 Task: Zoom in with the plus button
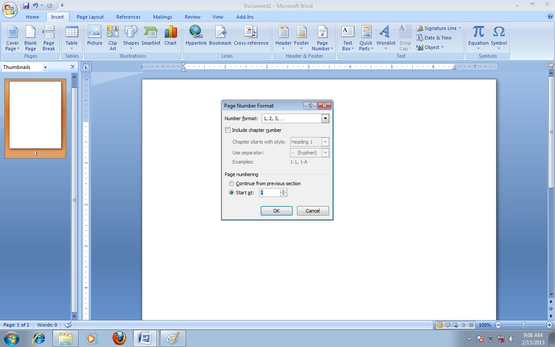tap(549, 325)
